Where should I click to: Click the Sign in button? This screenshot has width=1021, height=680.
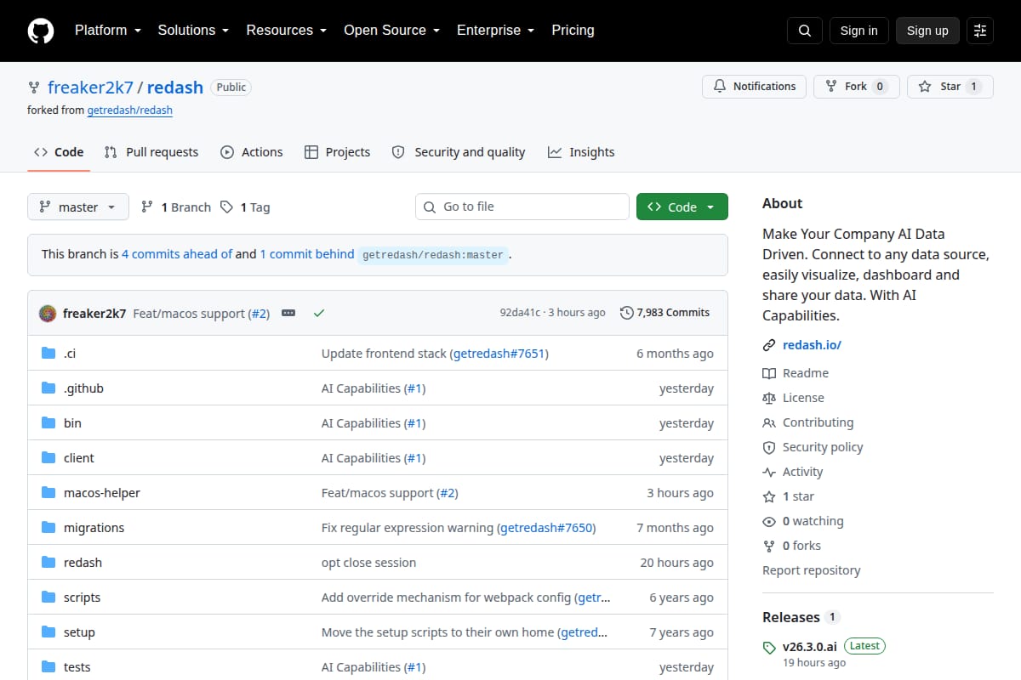click(x=858, y=31)
